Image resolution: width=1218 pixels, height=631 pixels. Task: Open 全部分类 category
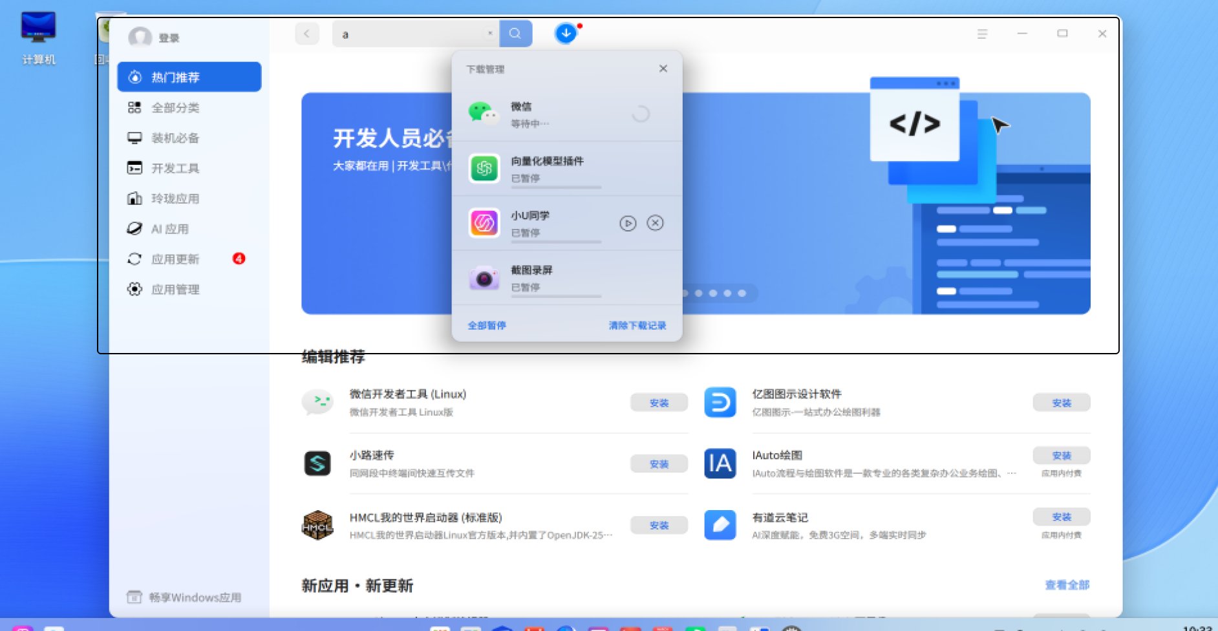pyautogui.click(x=189, y=107)
